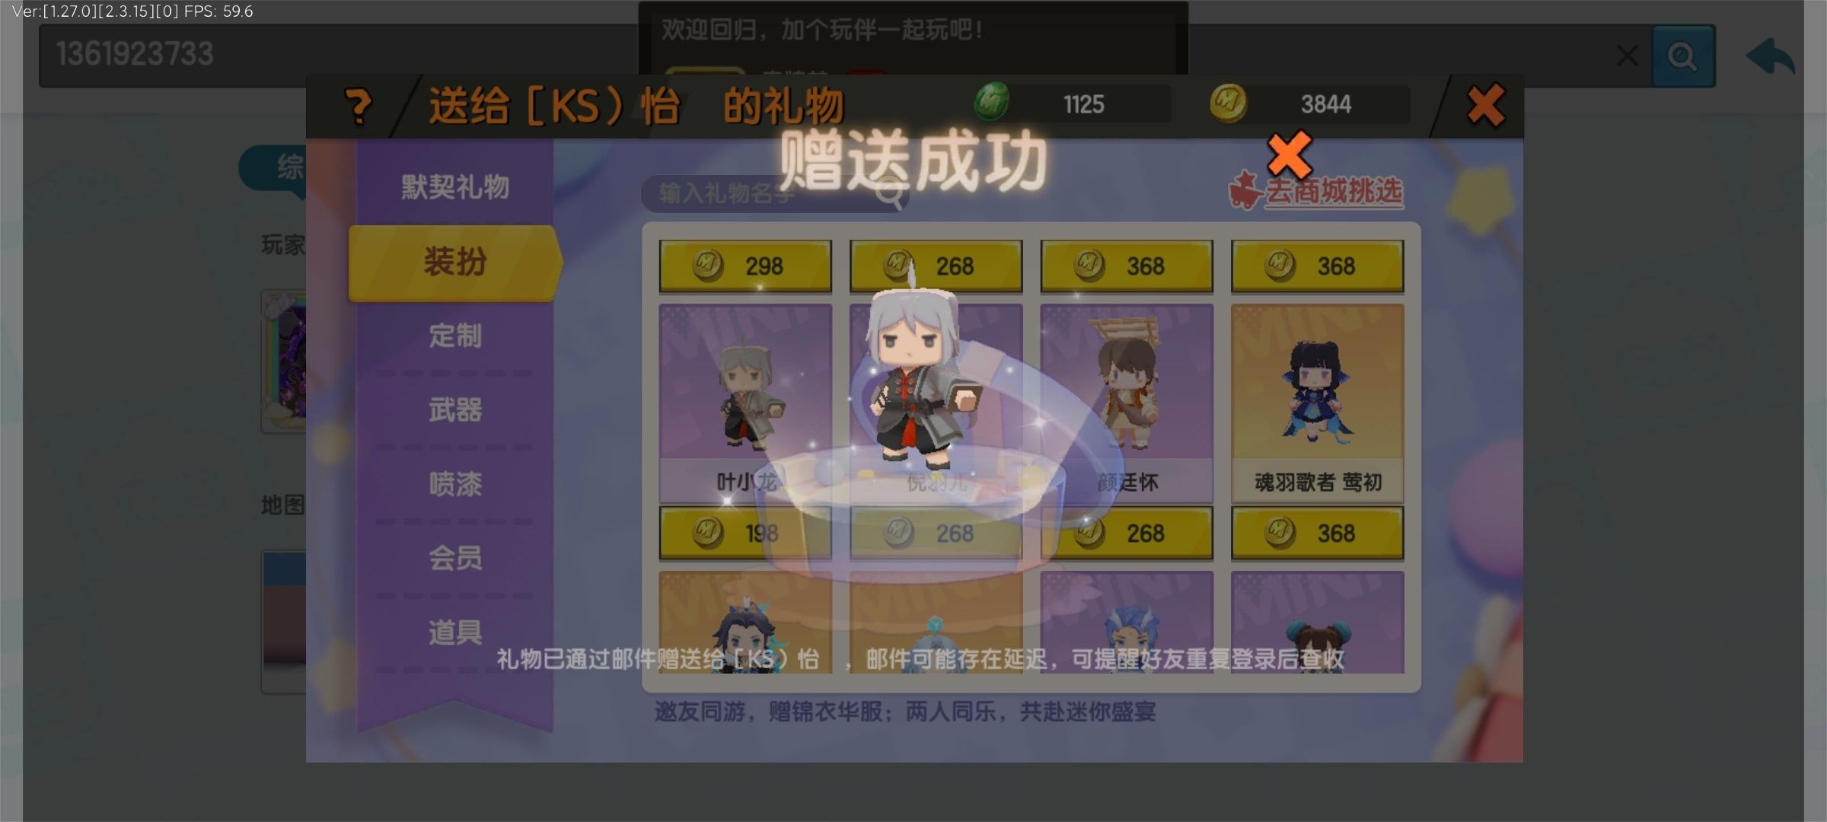Click the 输入礼物名字 input field

(x=775, y=194)
